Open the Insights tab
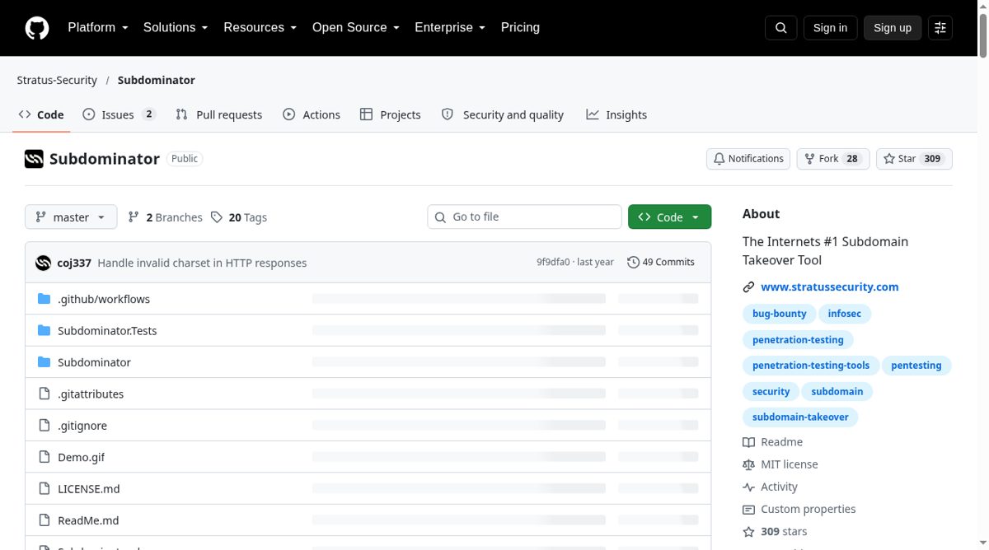 616,114
